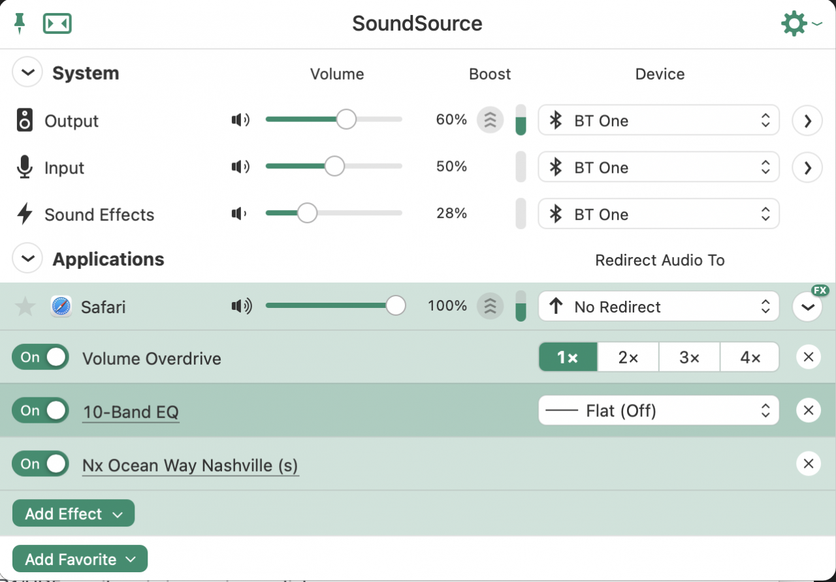Viewport: 836px width, 582px height.
Task: Select 2× Volume Overdrive
Action: [628, 358]
